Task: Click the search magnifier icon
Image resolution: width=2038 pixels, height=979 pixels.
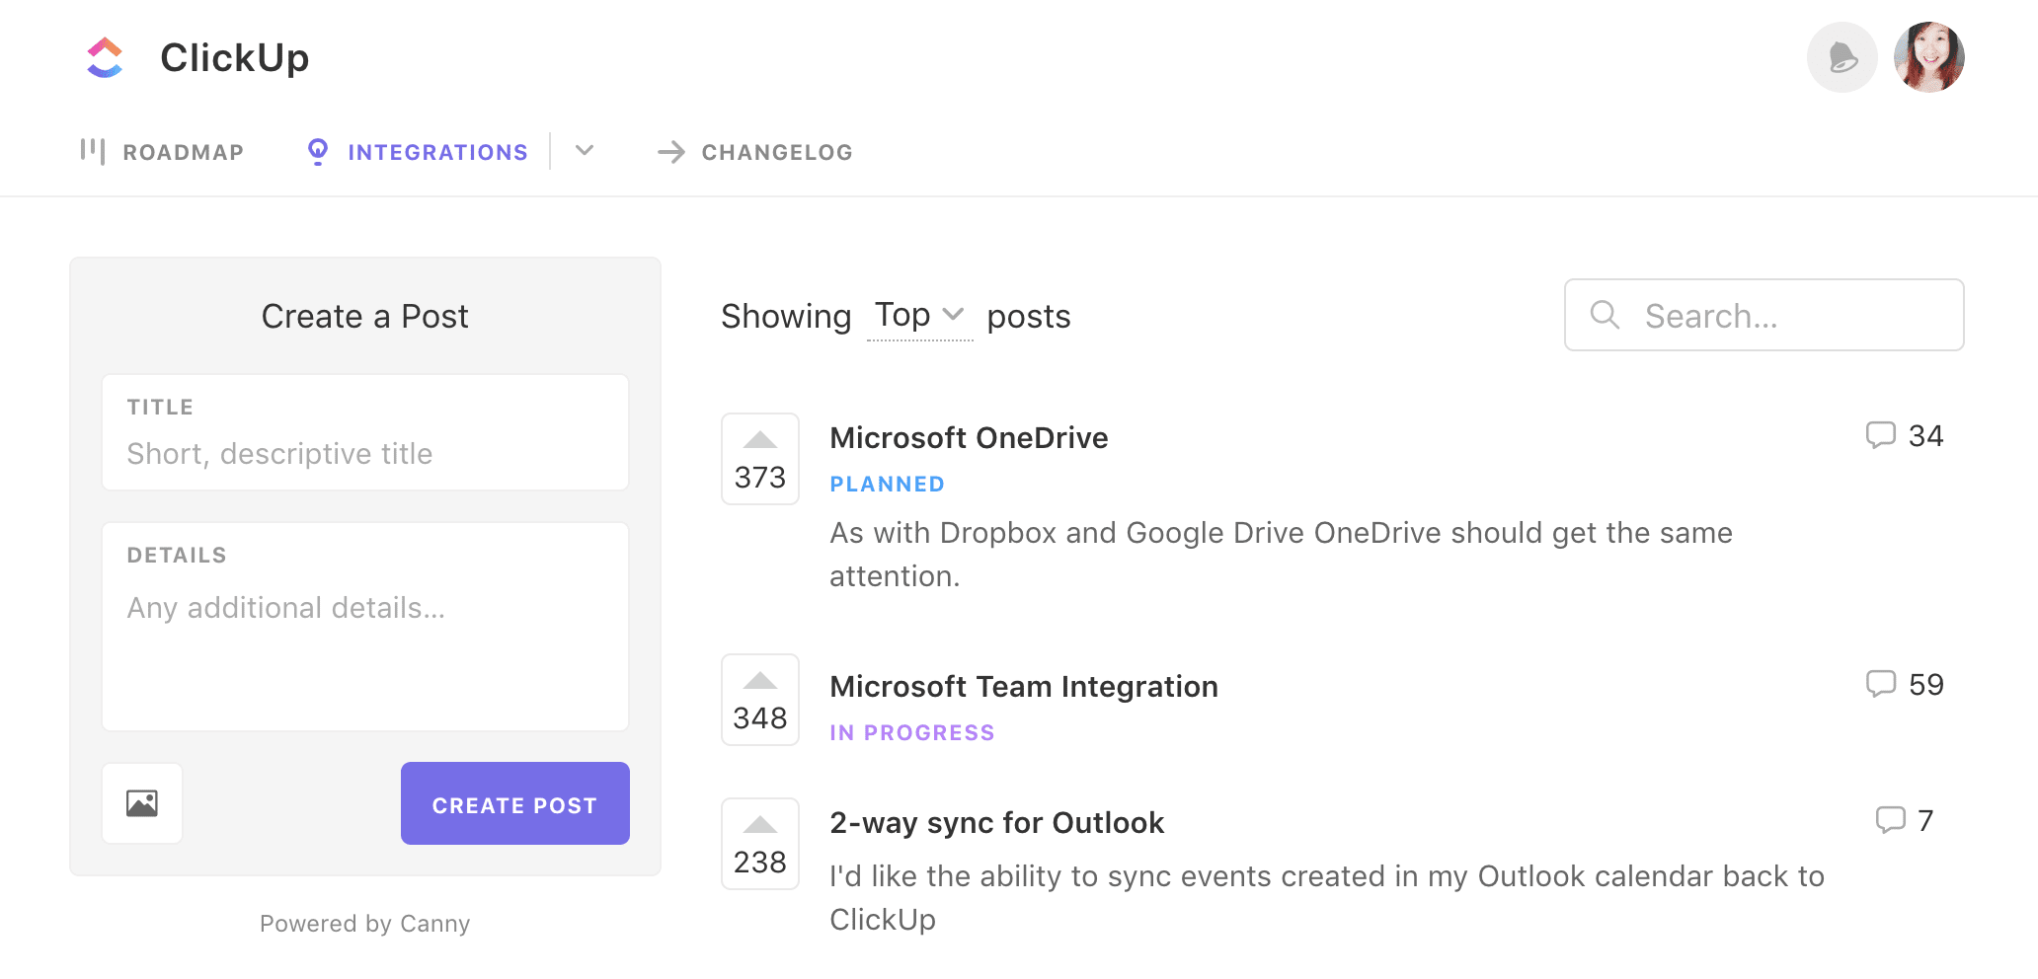Action: tap(1606, 315)
